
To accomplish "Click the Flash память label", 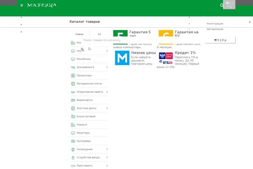I will click(x=84, y=166).
